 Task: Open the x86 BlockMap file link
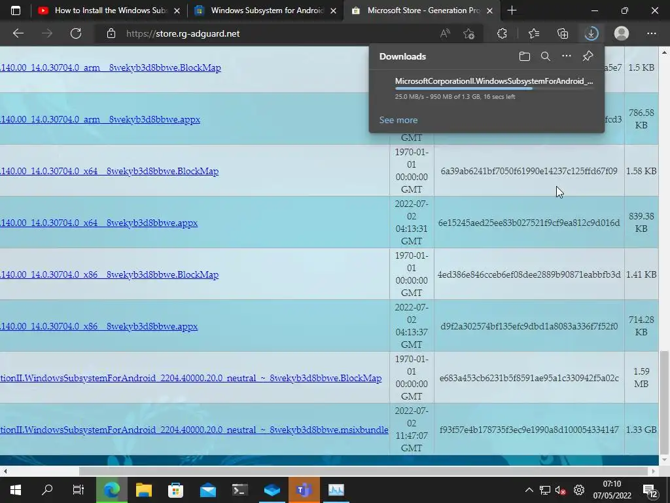[109, 274]
